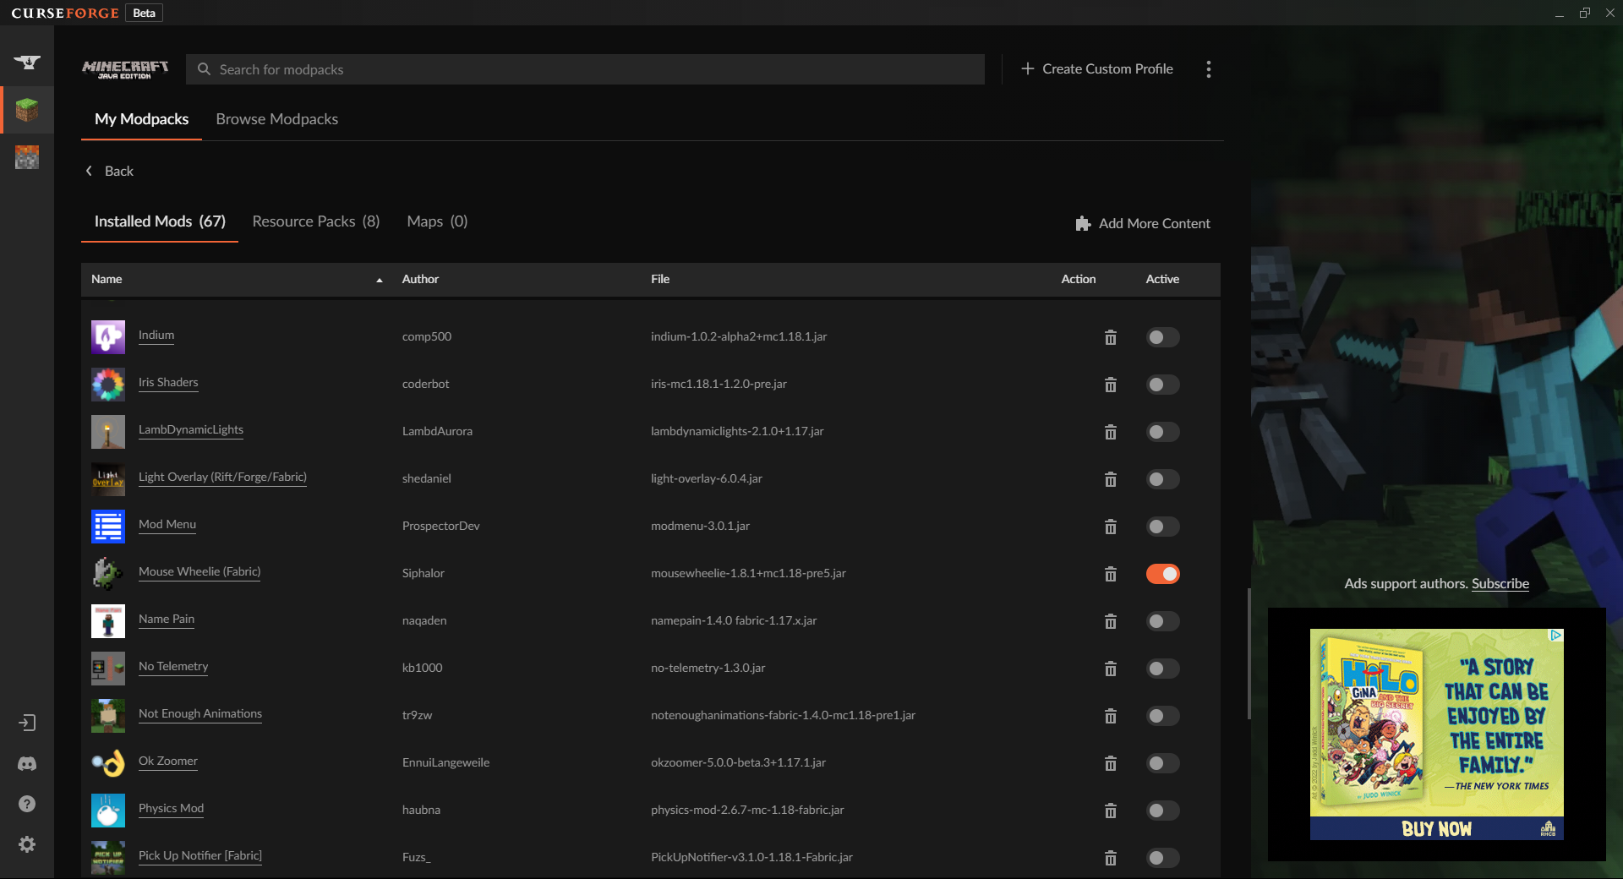Click the Subscribe link under ads message
This screenshot has height=879, width=1623.
coord(1500,583)
